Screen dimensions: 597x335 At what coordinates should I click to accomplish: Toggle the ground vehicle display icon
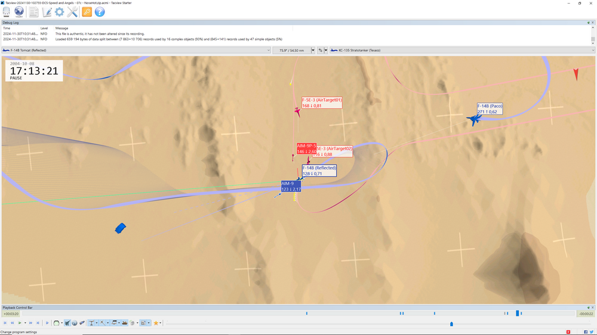coord(114,323)
